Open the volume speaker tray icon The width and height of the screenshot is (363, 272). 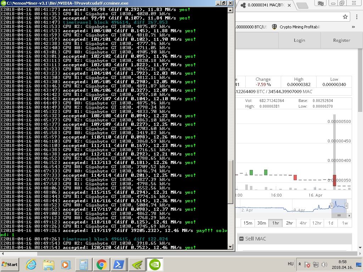[324, 264]
